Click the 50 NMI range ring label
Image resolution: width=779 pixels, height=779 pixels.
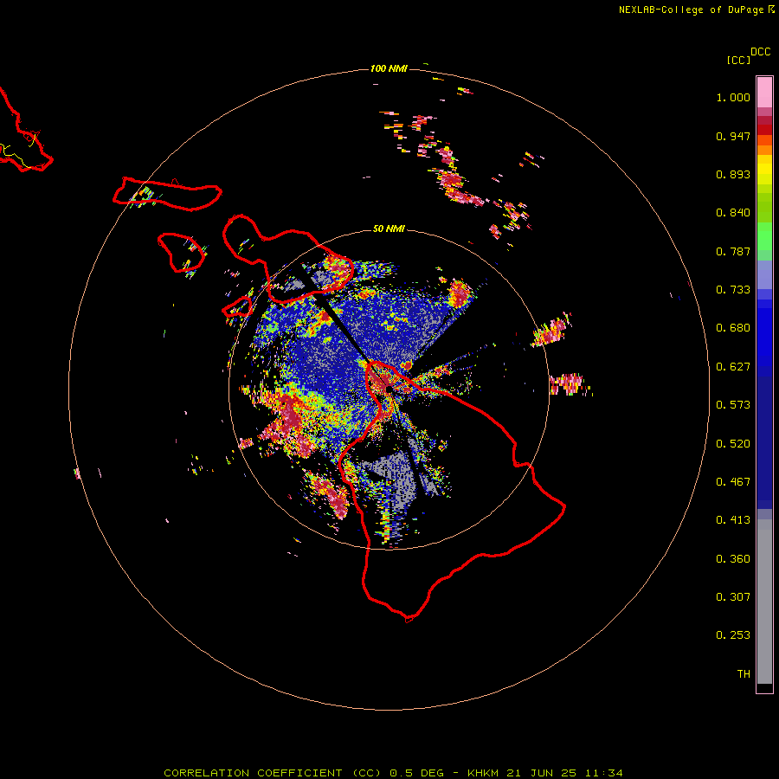click(x=389, y=229)
